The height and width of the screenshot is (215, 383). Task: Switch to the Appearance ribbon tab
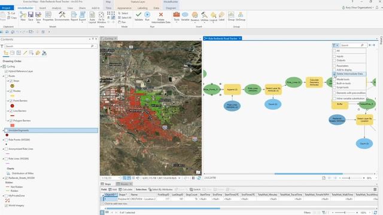pos(124,8)
